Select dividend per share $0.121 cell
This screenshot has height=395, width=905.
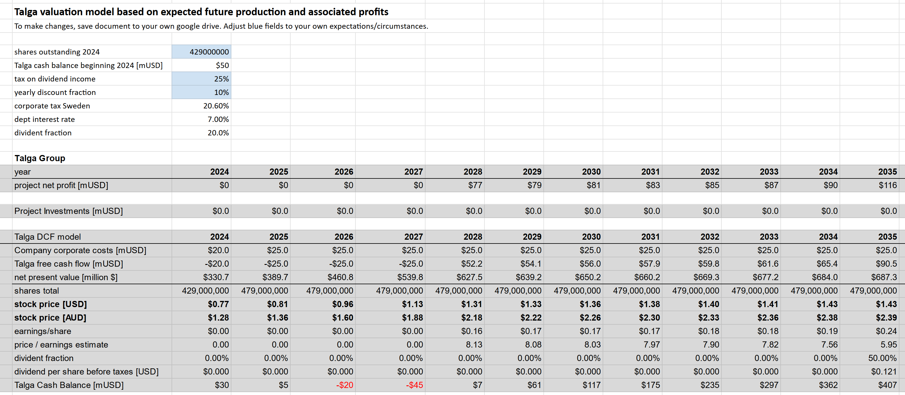869,372
